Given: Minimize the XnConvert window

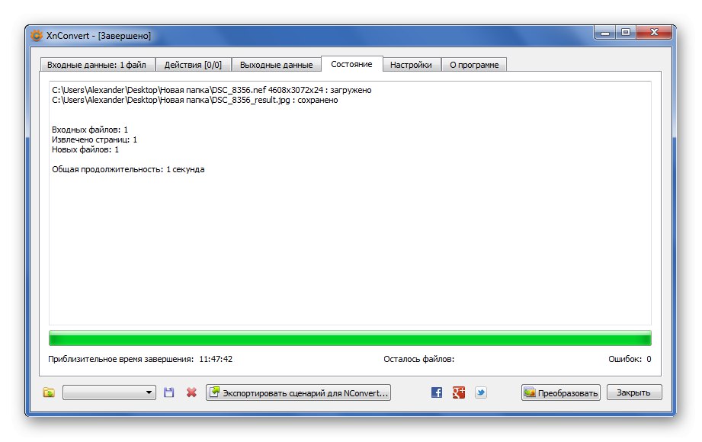Looking at the screenshot, I should tap(605, 33).
